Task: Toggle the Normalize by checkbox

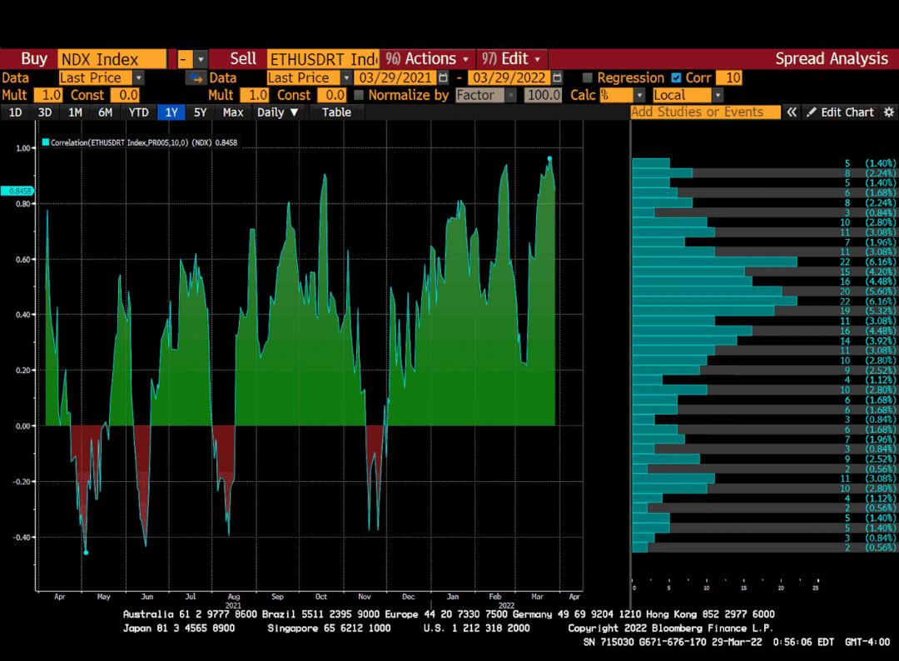Action: (359, 95)
